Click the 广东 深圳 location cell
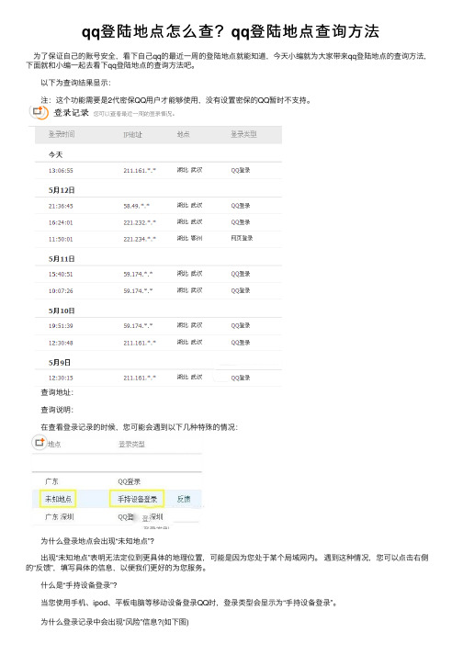463x655 pixels. (x=60, y=516)
